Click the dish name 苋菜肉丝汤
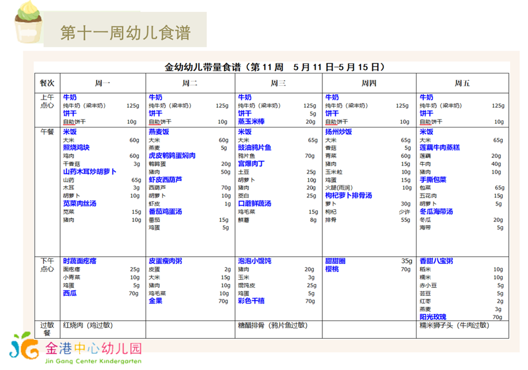Image resolution: width=528 pixels, height=370 pixels. 80,203
